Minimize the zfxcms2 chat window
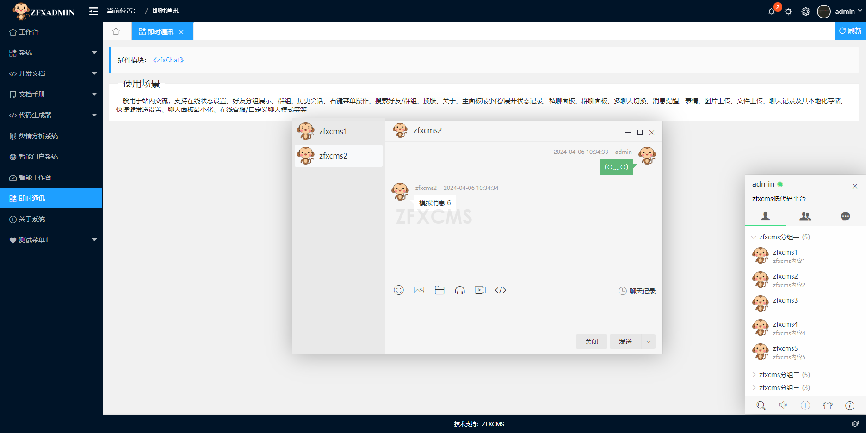The height and width of the screenshot is (433, 866). tap(628, 133)
